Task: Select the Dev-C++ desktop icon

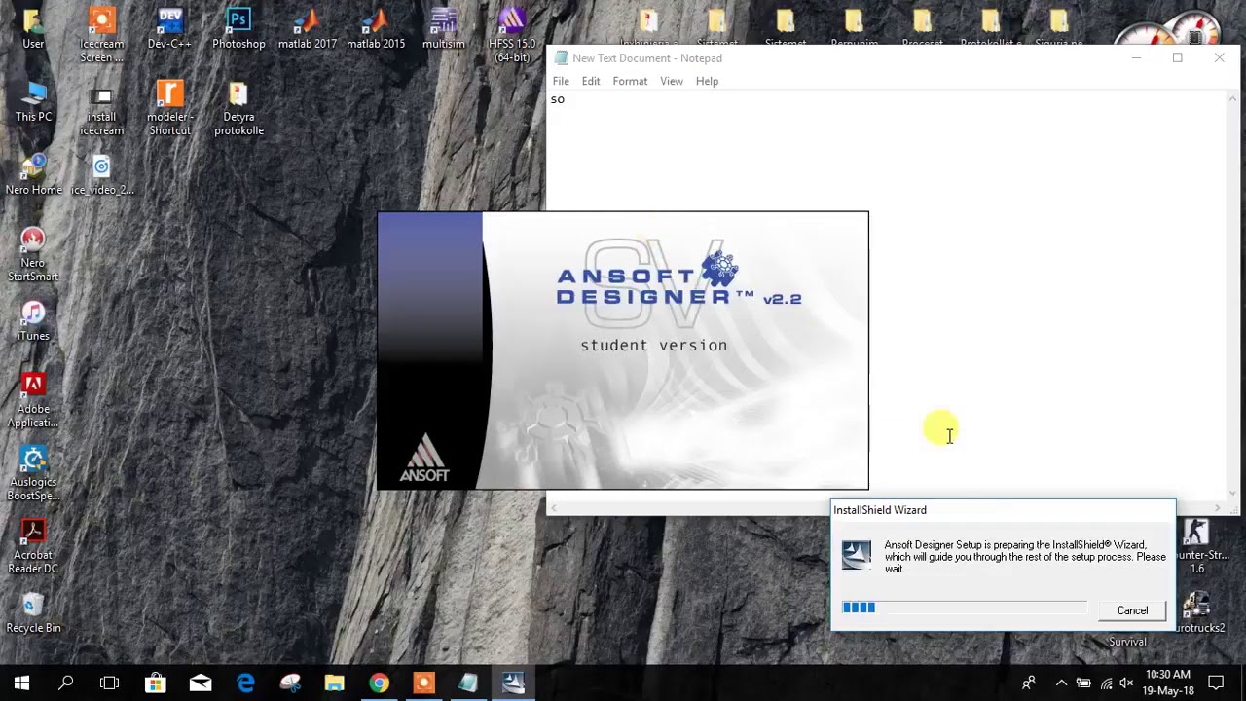Action: (169, 29)
